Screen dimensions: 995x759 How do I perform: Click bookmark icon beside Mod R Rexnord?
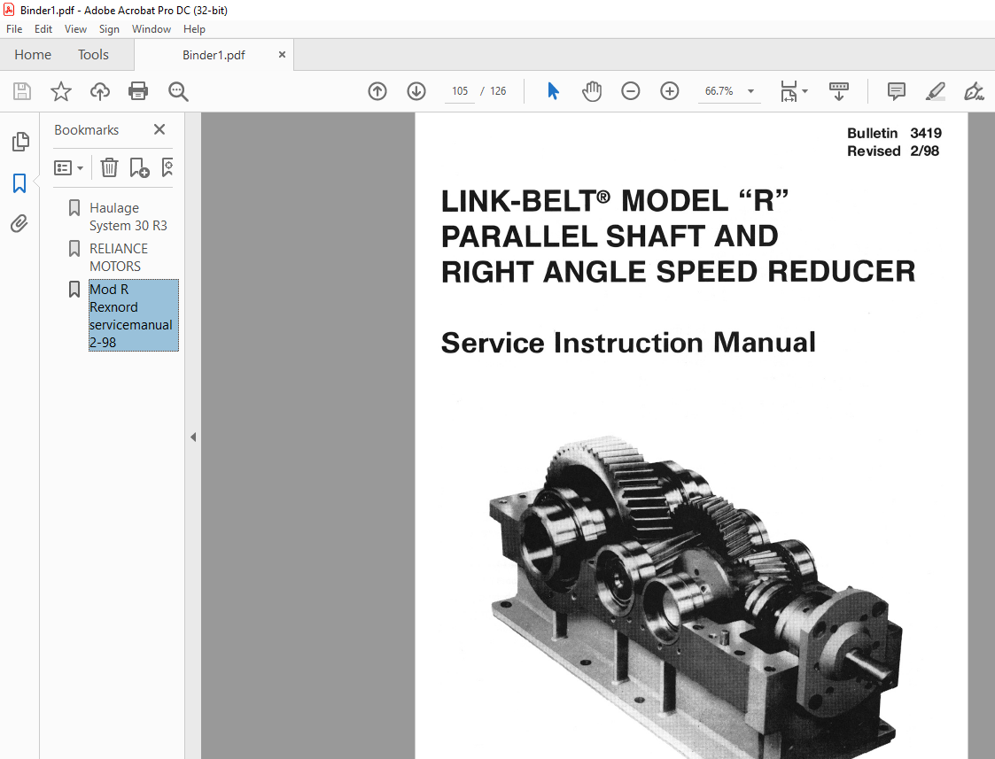coord(74,289)
